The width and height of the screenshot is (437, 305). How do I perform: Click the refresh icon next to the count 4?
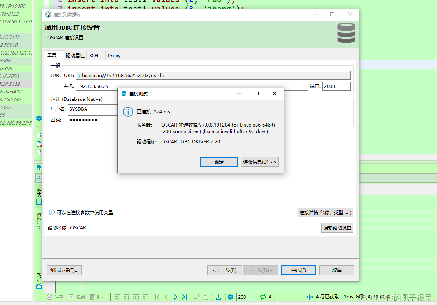point(263,297)
